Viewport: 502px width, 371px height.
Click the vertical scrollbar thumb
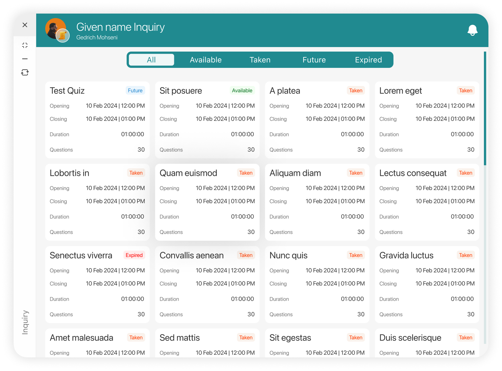[485, 109]
